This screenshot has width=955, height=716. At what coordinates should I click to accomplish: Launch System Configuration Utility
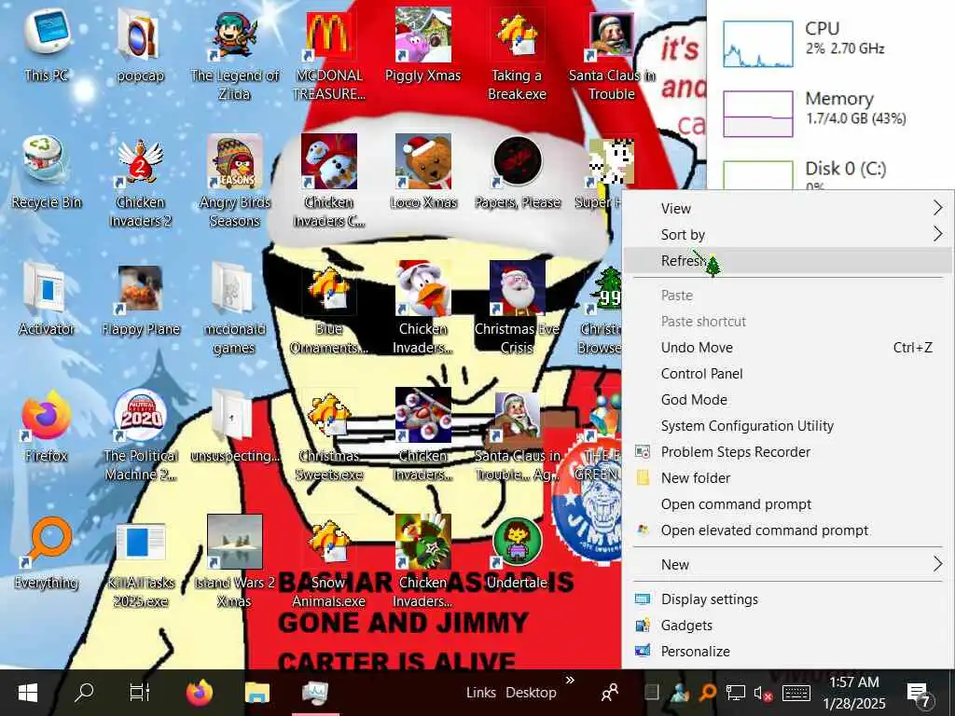787,426
